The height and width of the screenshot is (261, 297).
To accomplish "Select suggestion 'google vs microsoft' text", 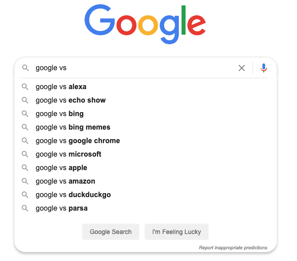I will [x=68, y=154].
